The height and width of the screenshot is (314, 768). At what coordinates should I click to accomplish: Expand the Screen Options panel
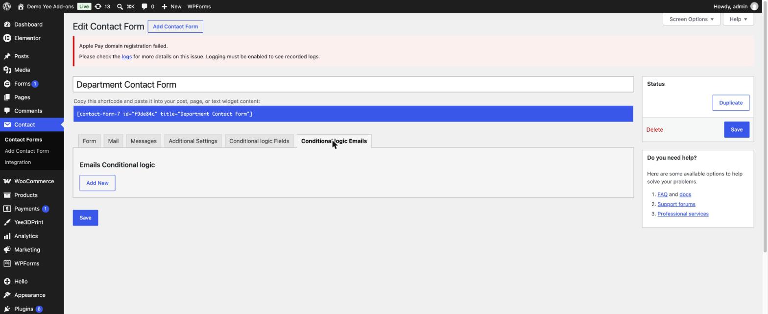click(691, 19)
